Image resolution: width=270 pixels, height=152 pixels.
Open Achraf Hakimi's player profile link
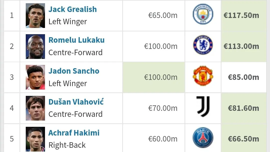point(74,133)
